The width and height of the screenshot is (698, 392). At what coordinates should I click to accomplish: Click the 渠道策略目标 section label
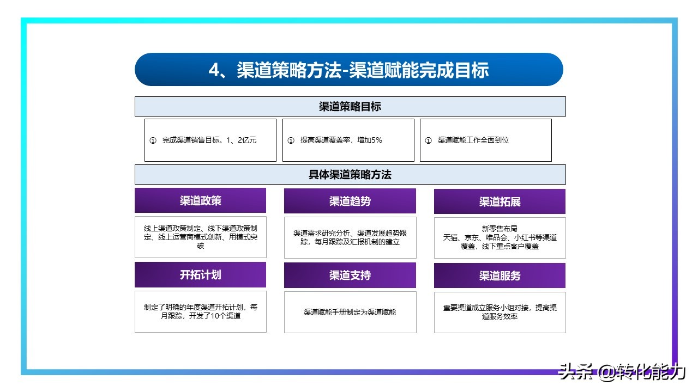click(x=350, y=106)
